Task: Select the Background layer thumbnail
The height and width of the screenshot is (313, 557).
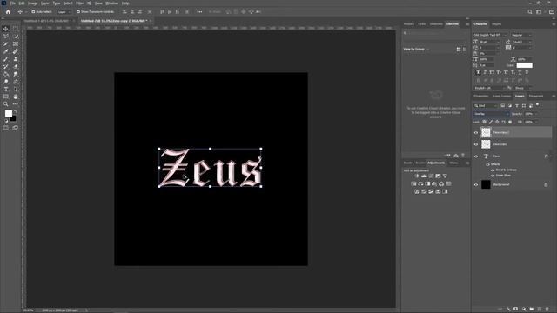Action: click(486, 184)
